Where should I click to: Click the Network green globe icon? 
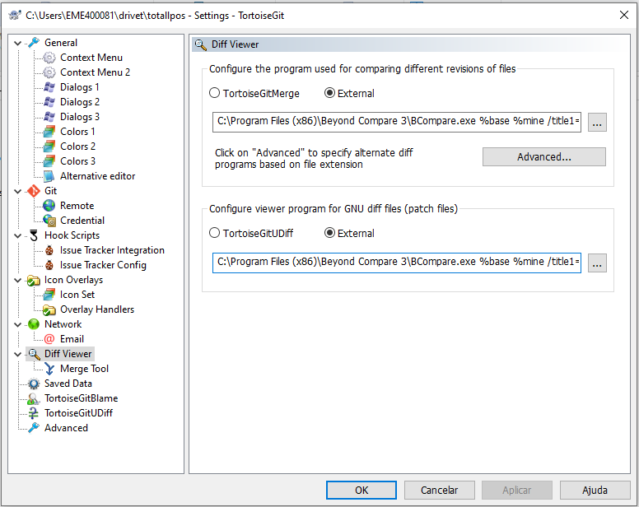click(x=34, y=324)
